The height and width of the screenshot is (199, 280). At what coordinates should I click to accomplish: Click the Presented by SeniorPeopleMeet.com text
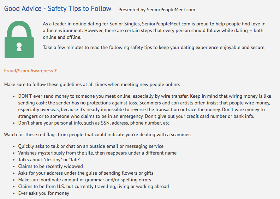pyautogui.click(x=156, y=10)
